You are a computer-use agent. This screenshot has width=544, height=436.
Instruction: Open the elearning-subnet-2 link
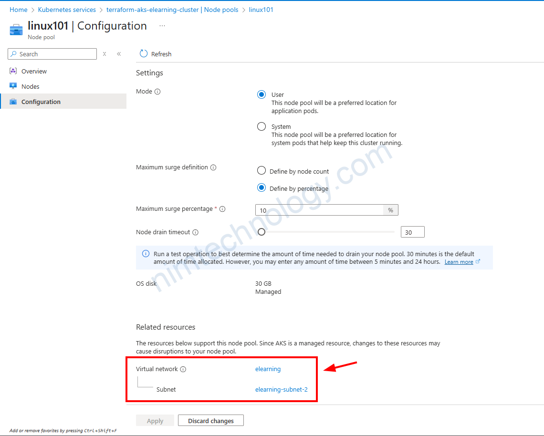click(x=281, y=389)
